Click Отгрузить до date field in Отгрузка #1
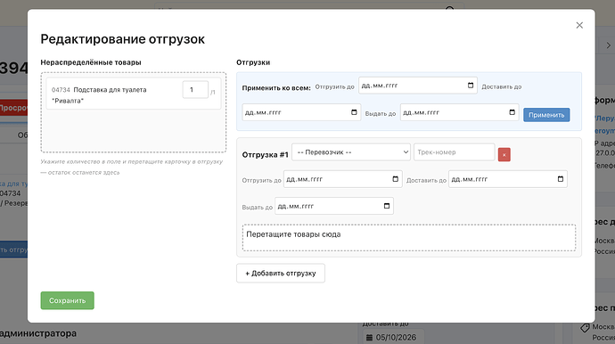 343,179
